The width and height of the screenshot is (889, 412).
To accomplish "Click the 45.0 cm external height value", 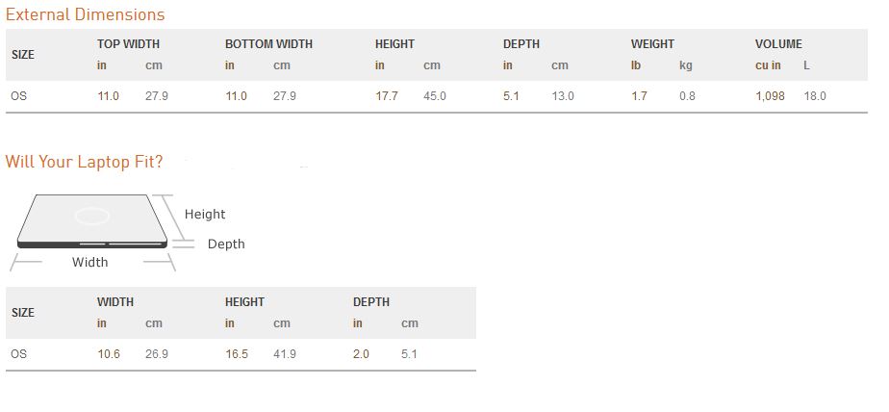I will click(x=435, y=96).
